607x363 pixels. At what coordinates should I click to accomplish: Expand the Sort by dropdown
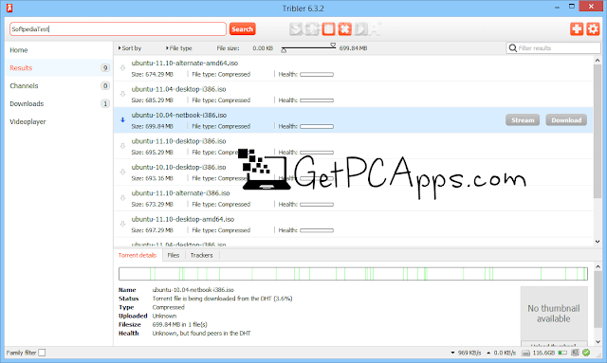pos(130,48)
